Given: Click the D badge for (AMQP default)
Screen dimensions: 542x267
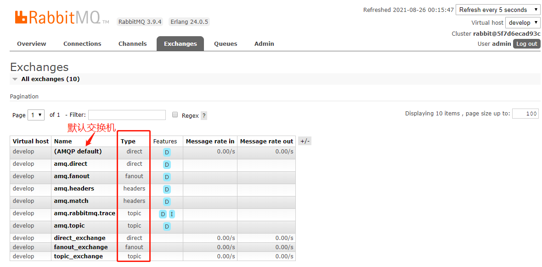Looking at the screenshot, I should pyautogui.click(x=167, y=152).
